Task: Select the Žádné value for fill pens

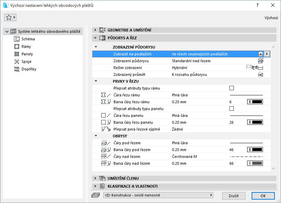Action: pyautogui.click(x=177, y=129)
